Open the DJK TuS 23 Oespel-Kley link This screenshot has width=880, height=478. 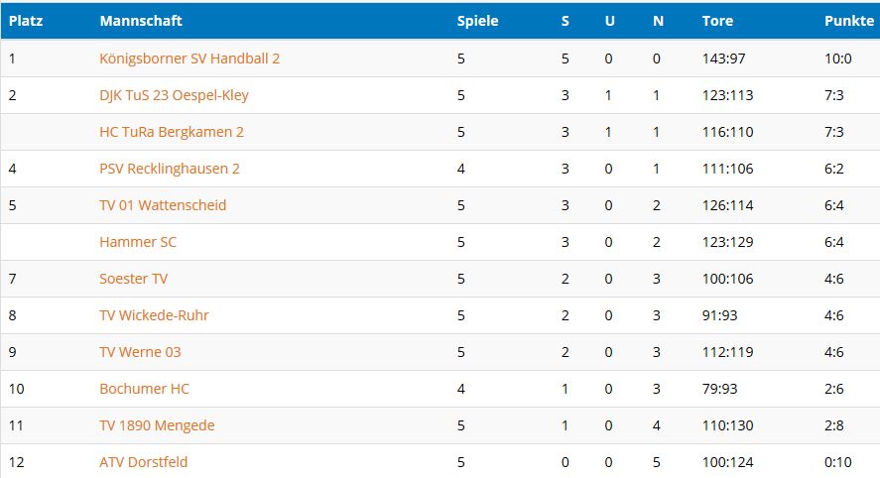click(x=174, y=95)
